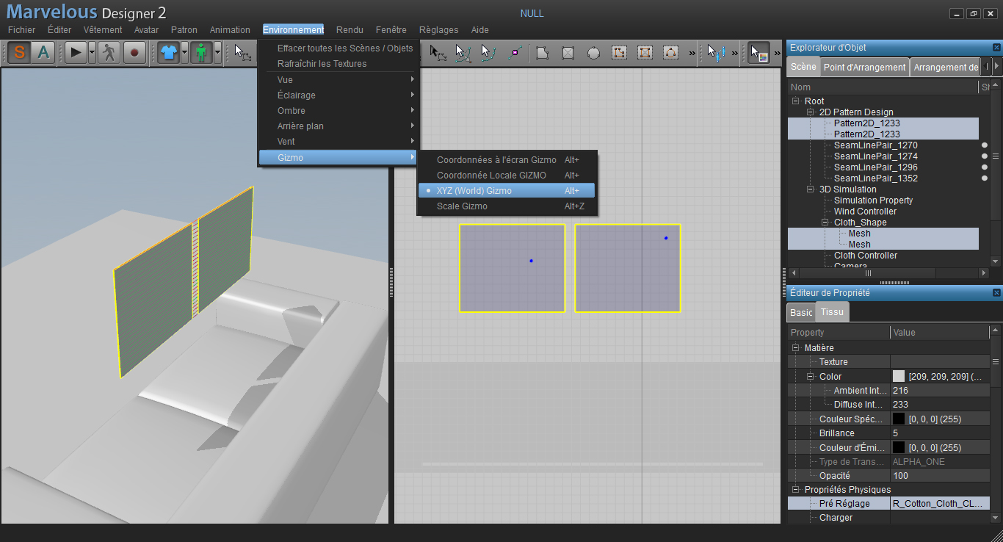Select the edit curve point tool

coord(488,52)
